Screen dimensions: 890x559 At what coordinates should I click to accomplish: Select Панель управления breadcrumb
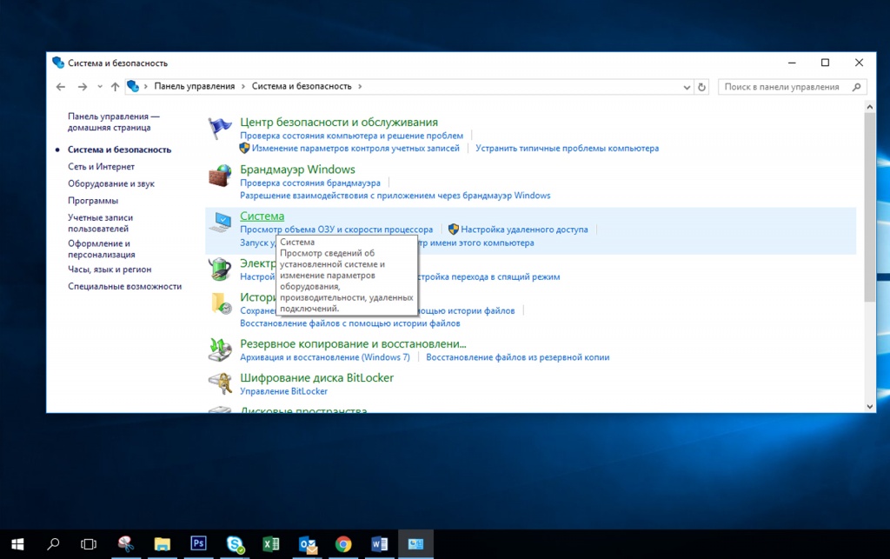(x=195, y=86)
